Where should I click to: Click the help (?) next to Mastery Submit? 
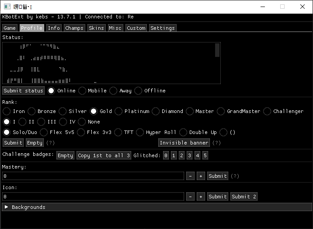(235, 176)
